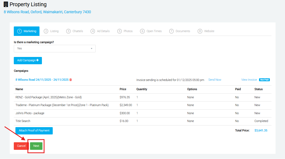The height and width of the screenshot is (159, 285).
Task: Click the Name column header
Action: tap(19, 89)
